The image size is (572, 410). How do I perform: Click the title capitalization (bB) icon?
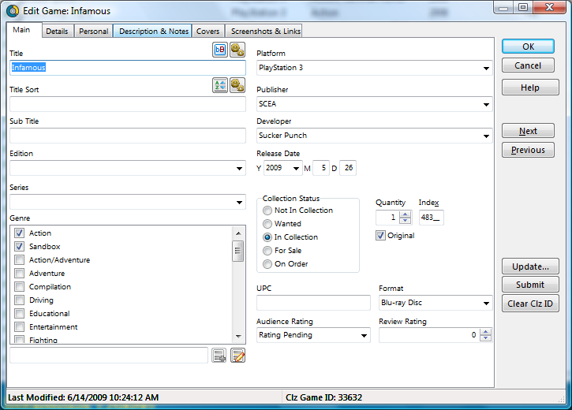point(220,50)
